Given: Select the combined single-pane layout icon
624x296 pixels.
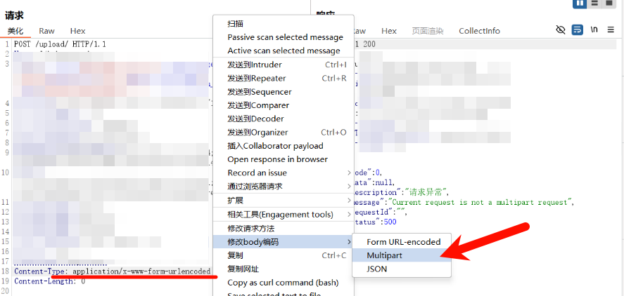Looking at the screenshot, I should point(609,4).
